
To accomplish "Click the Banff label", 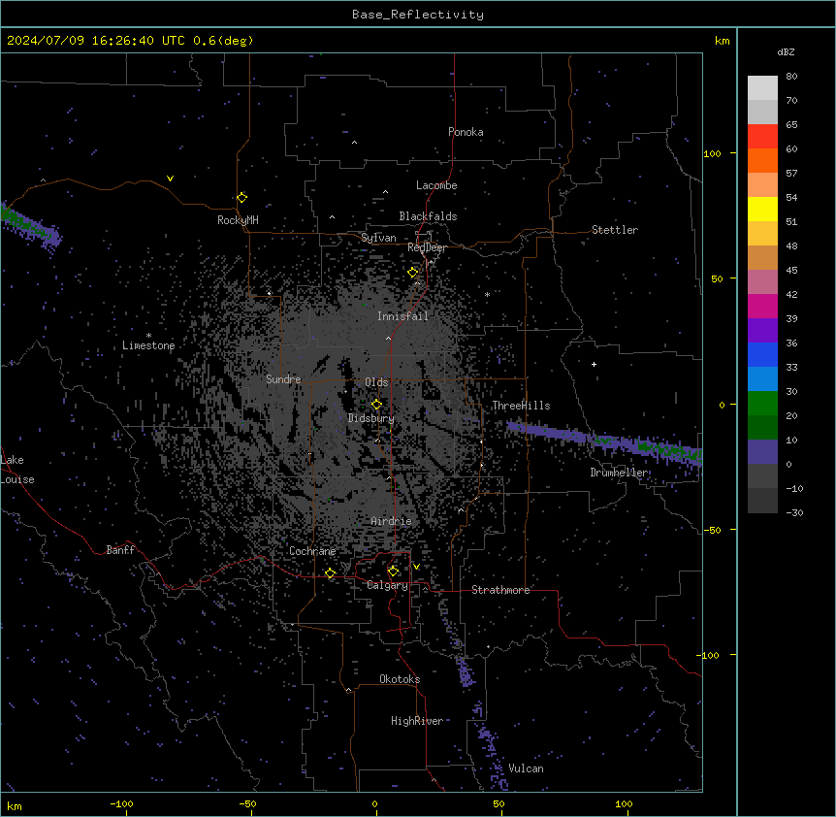I will click(x=120, y=550).
